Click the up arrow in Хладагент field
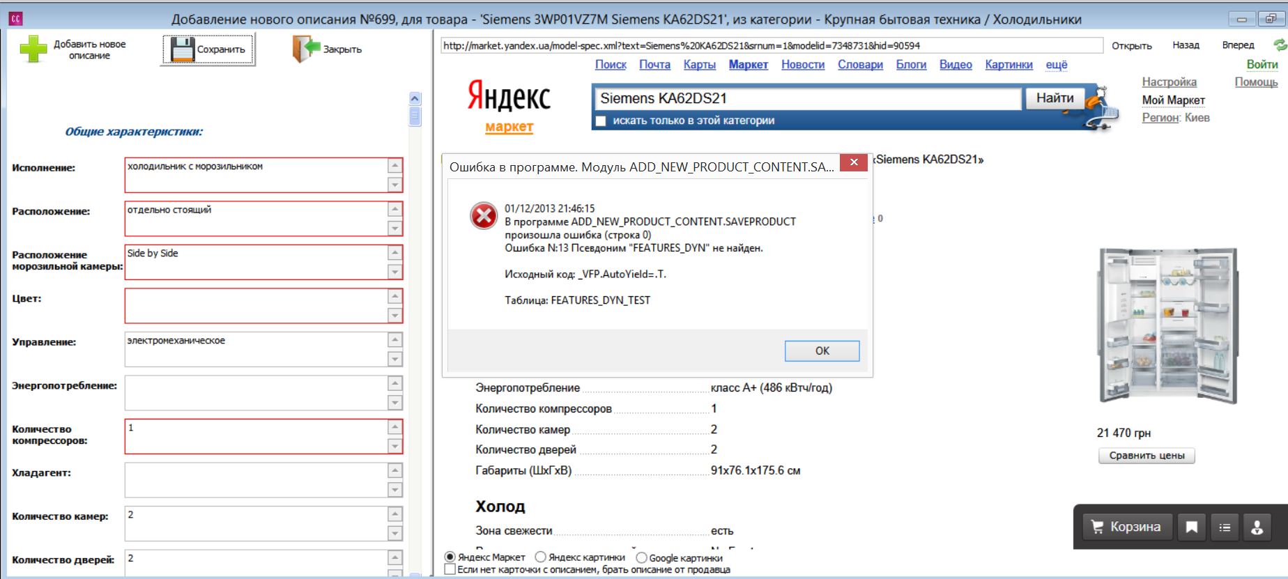 coord(395,470)
